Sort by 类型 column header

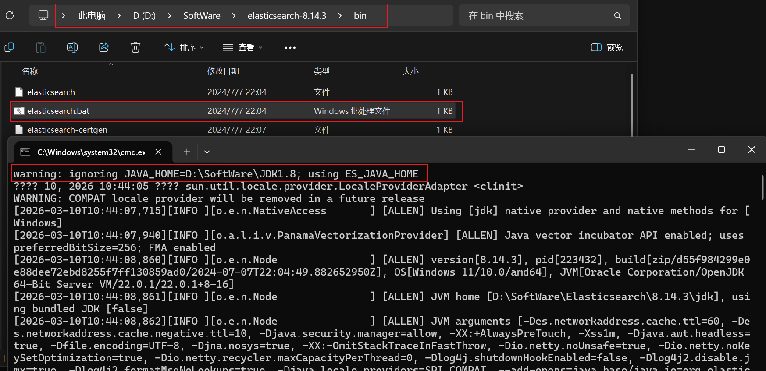(x=322, y=71)
